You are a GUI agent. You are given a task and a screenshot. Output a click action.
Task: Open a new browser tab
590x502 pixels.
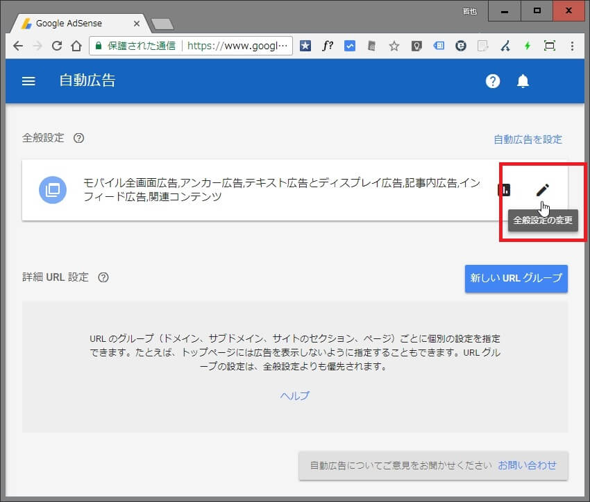[x=162, y=24]
